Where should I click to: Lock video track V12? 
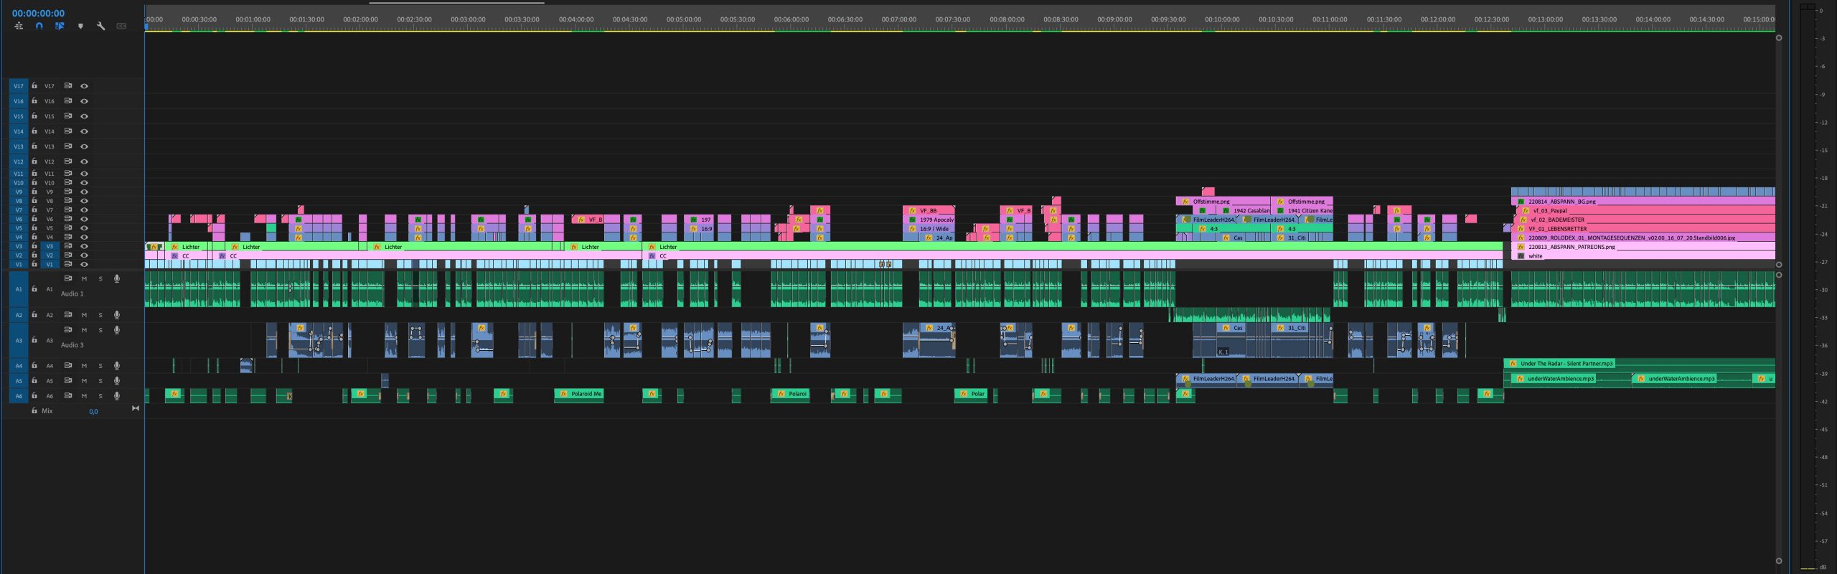pos(34,161)
